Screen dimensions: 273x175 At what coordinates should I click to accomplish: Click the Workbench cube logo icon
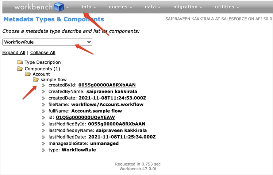[59, 7]
